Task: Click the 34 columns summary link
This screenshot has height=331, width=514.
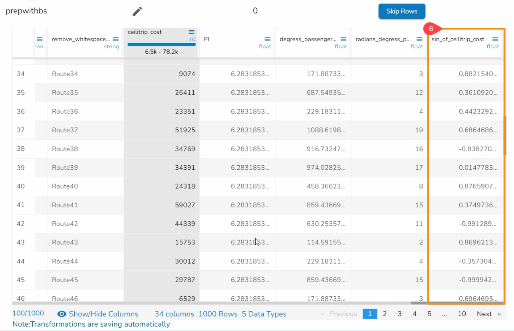Action: pos(174,314)
